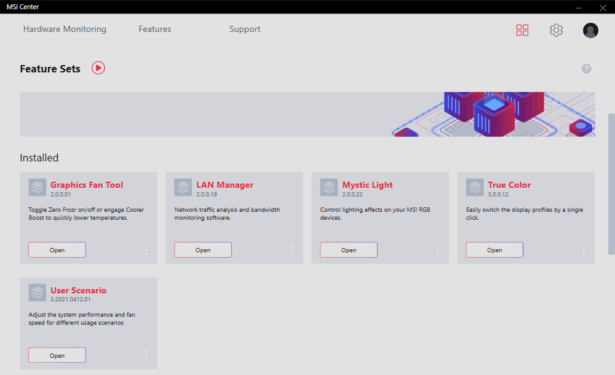The height and width of the screenshot is (375, 615).
Task: Click Mystic Light version 2.0.0.22
Action: [x=352, y=194]
